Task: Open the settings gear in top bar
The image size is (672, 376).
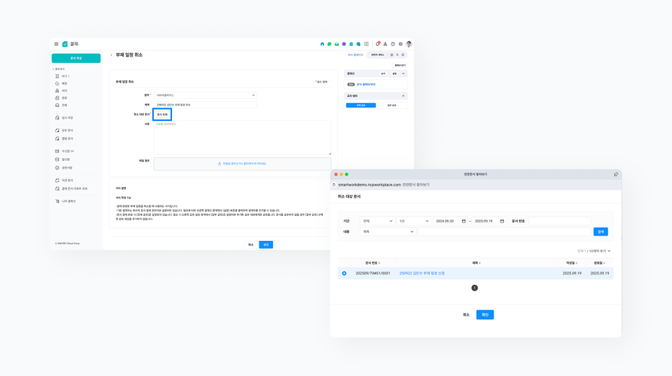Action: [x=400, y=44]
